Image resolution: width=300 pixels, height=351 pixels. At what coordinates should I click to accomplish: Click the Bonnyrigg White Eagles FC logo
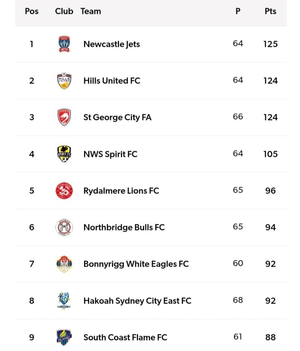(x=64, y=264)
